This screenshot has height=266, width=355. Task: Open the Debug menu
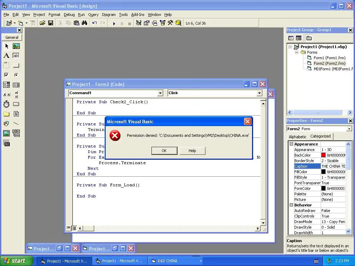point(69,15)
